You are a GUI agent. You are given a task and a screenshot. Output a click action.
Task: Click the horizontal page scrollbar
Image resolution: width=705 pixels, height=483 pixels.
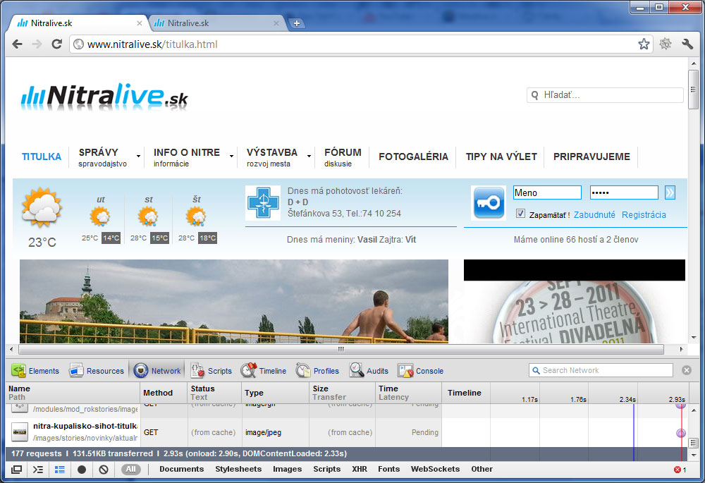(341, 349)
